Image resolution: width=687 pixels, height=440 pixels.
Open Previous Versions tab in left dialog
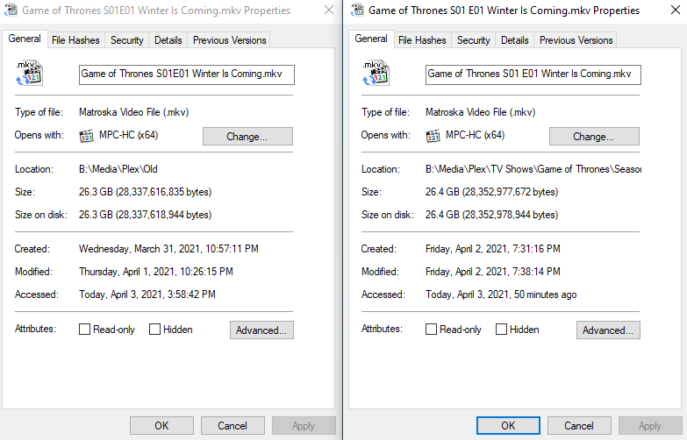[229, 40]
